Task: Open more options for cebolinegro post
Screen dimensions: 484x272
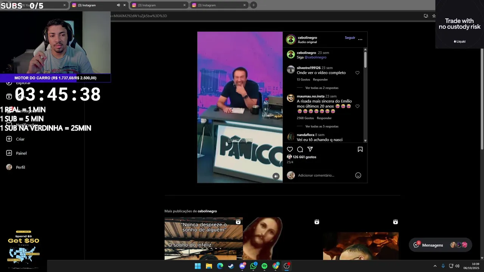Action: 360,39
